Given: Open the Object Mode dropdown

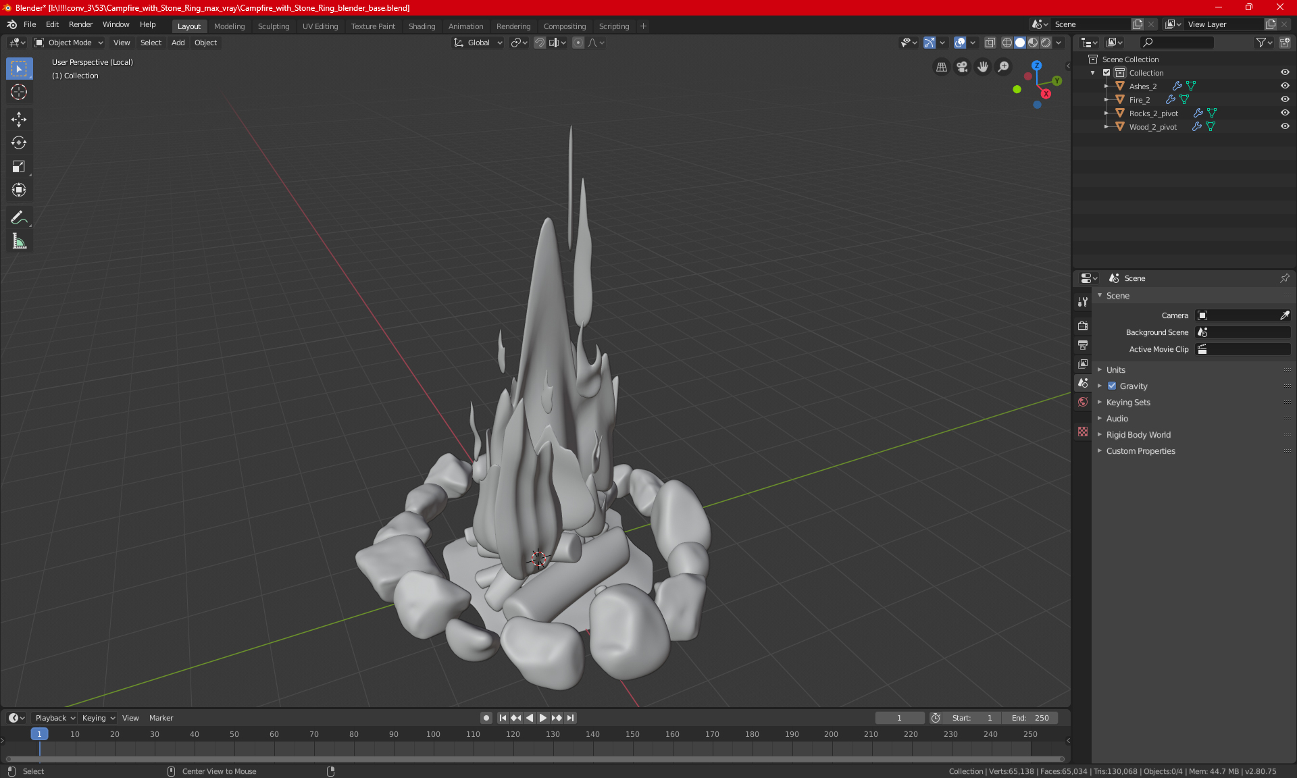Looking at the screenshot, I should pyautogui.click(x=69, y=43).
